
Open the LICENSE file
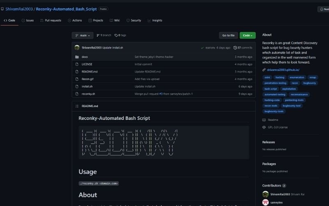coord(87,64)
